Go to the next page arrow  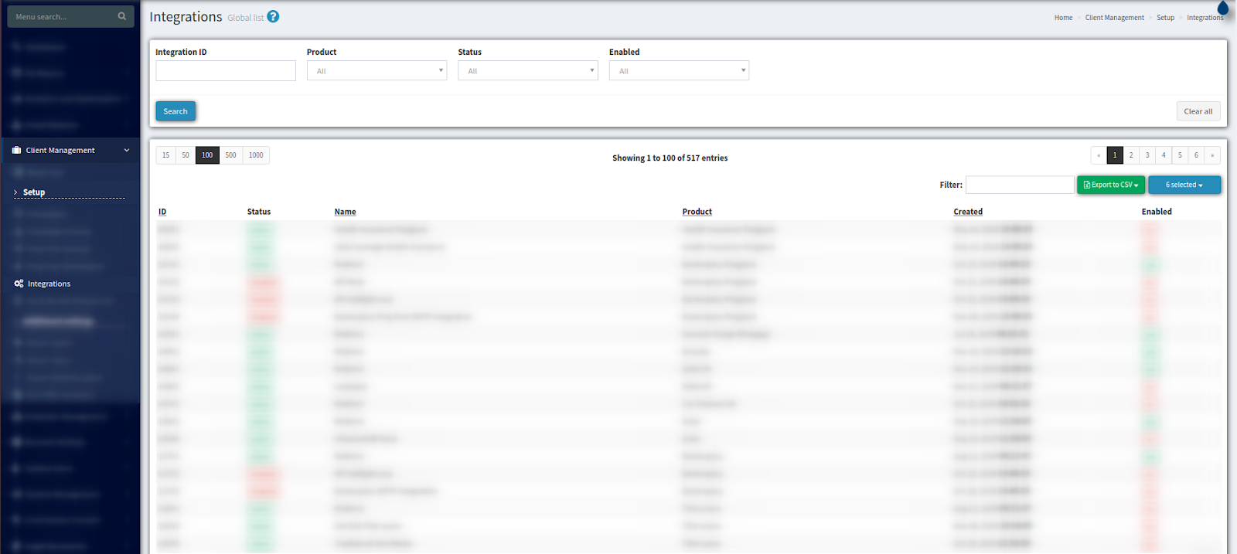1212,155
